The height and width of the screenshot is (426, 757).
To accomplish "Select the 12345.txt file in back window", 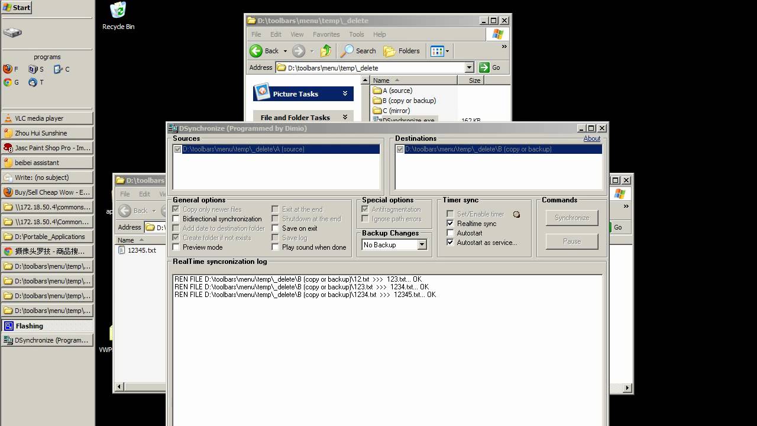I will (138, 250).
